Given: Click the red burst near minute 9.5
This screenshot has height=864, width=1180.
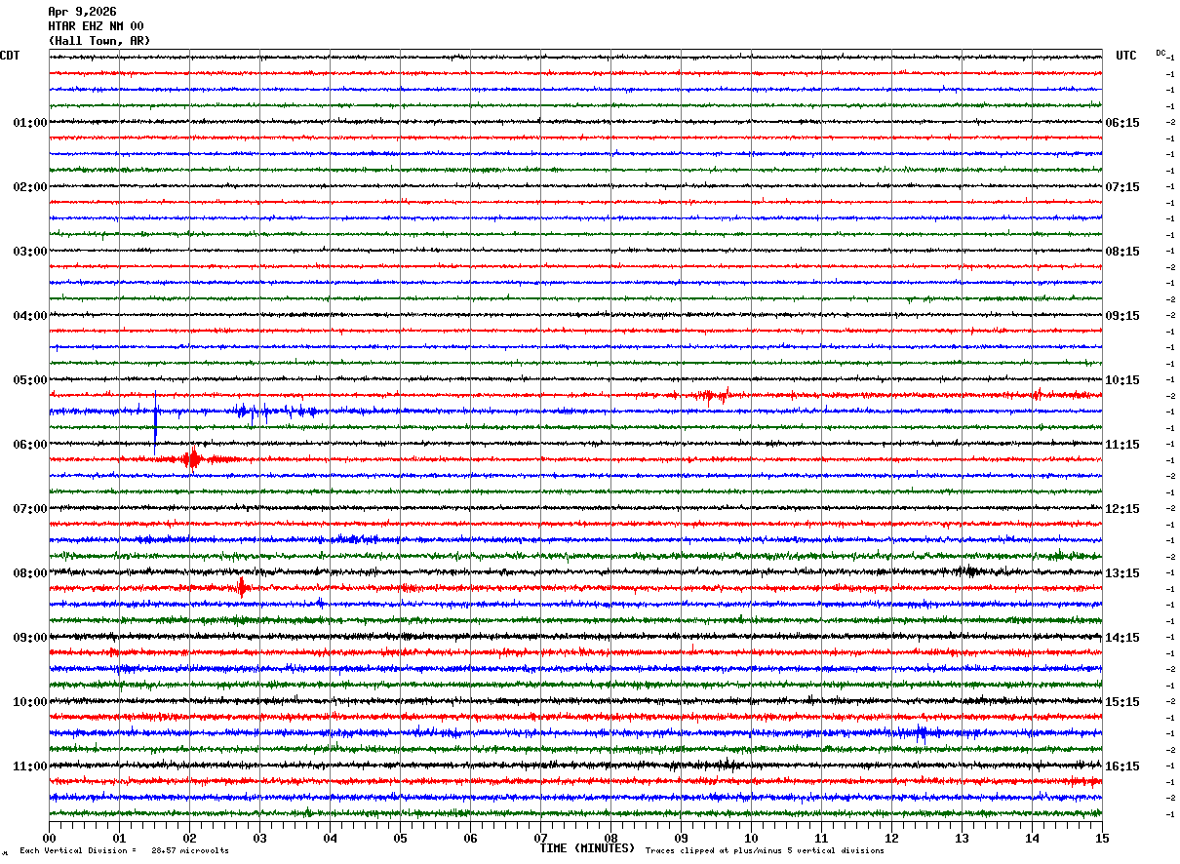Looking at the screenshot, I should point(710,395).
